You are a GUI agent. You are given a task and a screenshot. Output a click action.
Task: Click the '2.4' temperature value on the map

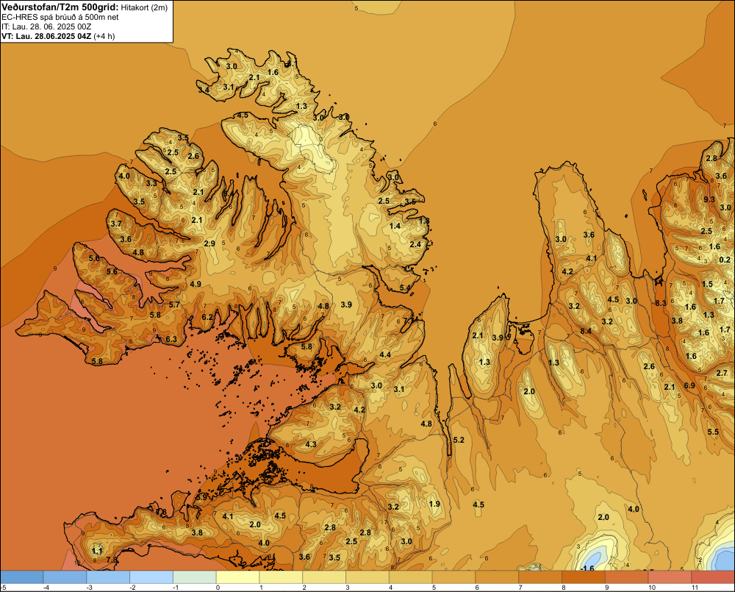[415, 244]
